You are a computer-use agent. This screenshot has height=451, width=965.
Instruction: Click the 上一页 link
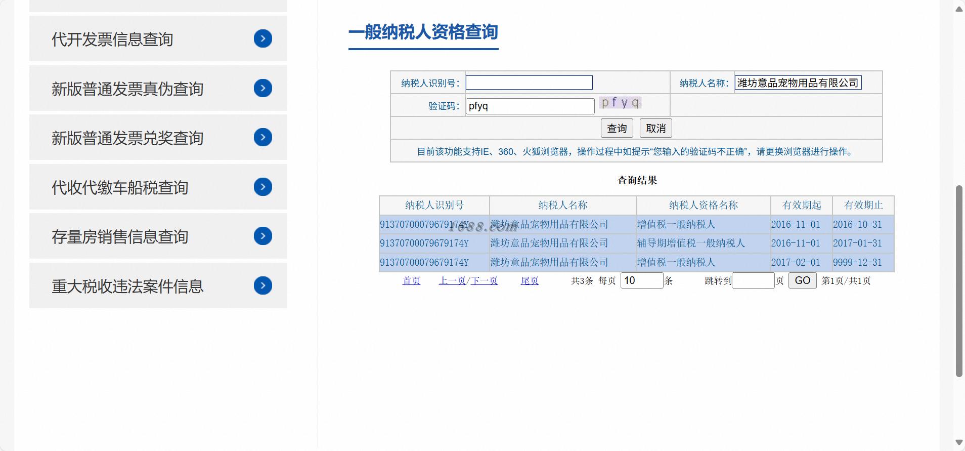452,280
